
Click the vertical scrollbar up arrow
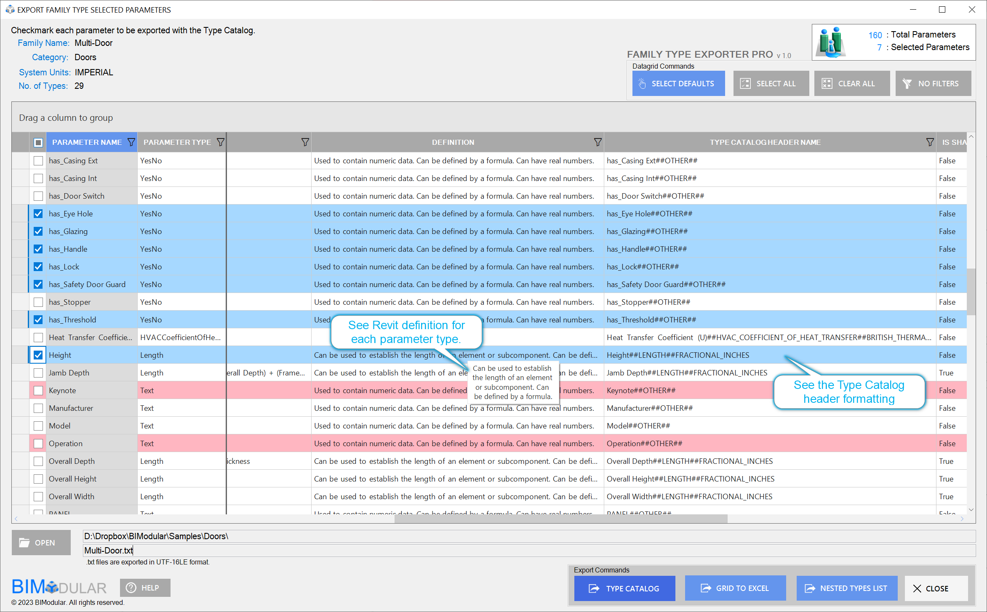tap(971, 137)
